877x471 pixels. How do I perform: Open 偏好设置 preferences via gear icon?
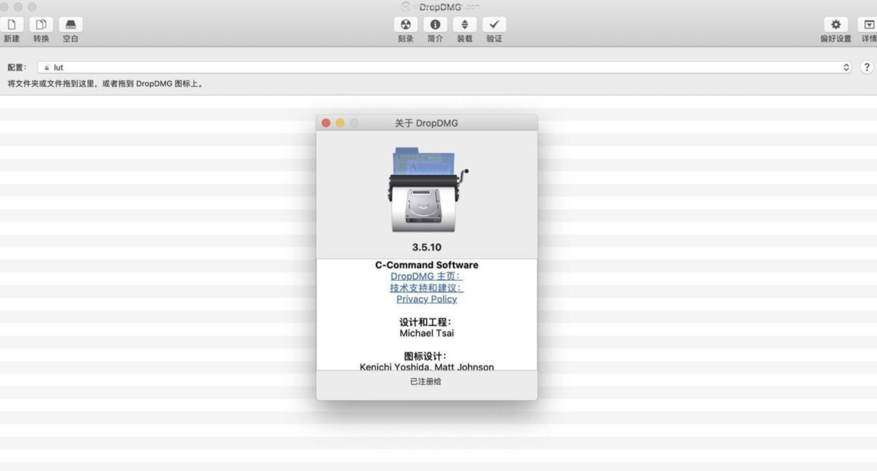pyautogui.click(x=837, y=29)
